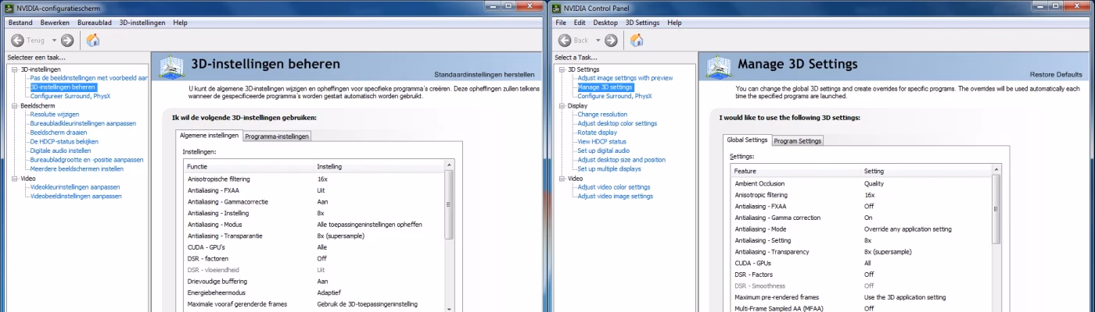Screen dimensions: 1095x312
Task: Select Multi-Frame Sampled AA (MFAA) row
Action: (860, 308)
